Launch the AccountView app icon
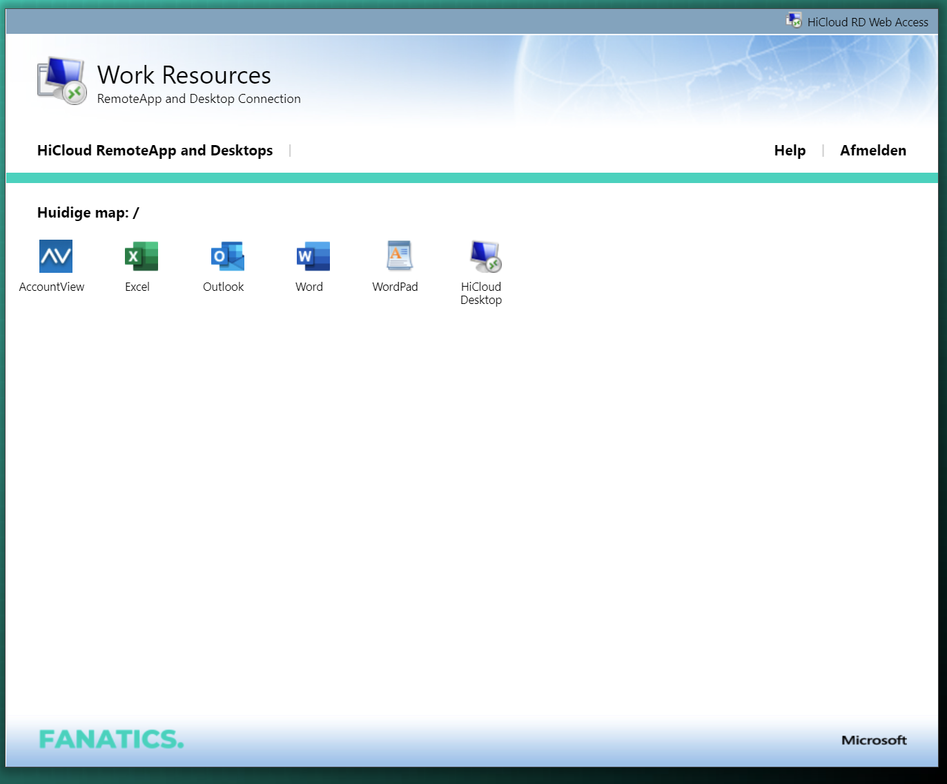Image resolution: width=947 pixels, height=784 pixels. click(x=56, y=256)
